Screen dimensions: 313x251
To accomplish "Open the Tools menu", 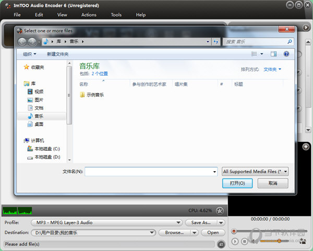I will tap(116, 15).
